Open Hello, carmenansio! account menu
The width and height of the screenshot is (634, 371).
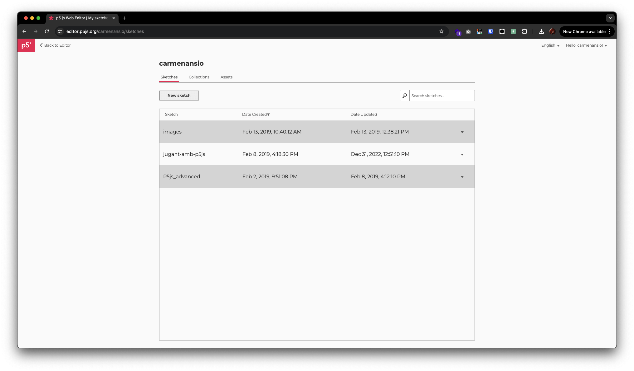pyautogui.click(x=586, y=45)
